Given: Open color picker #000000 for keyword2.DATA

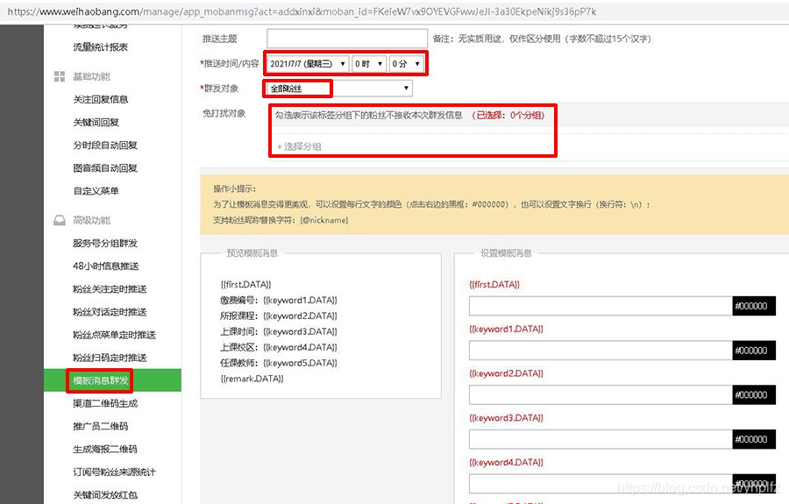Looking at the screenshot, I should pyautogui.click(x=754, y=394).
